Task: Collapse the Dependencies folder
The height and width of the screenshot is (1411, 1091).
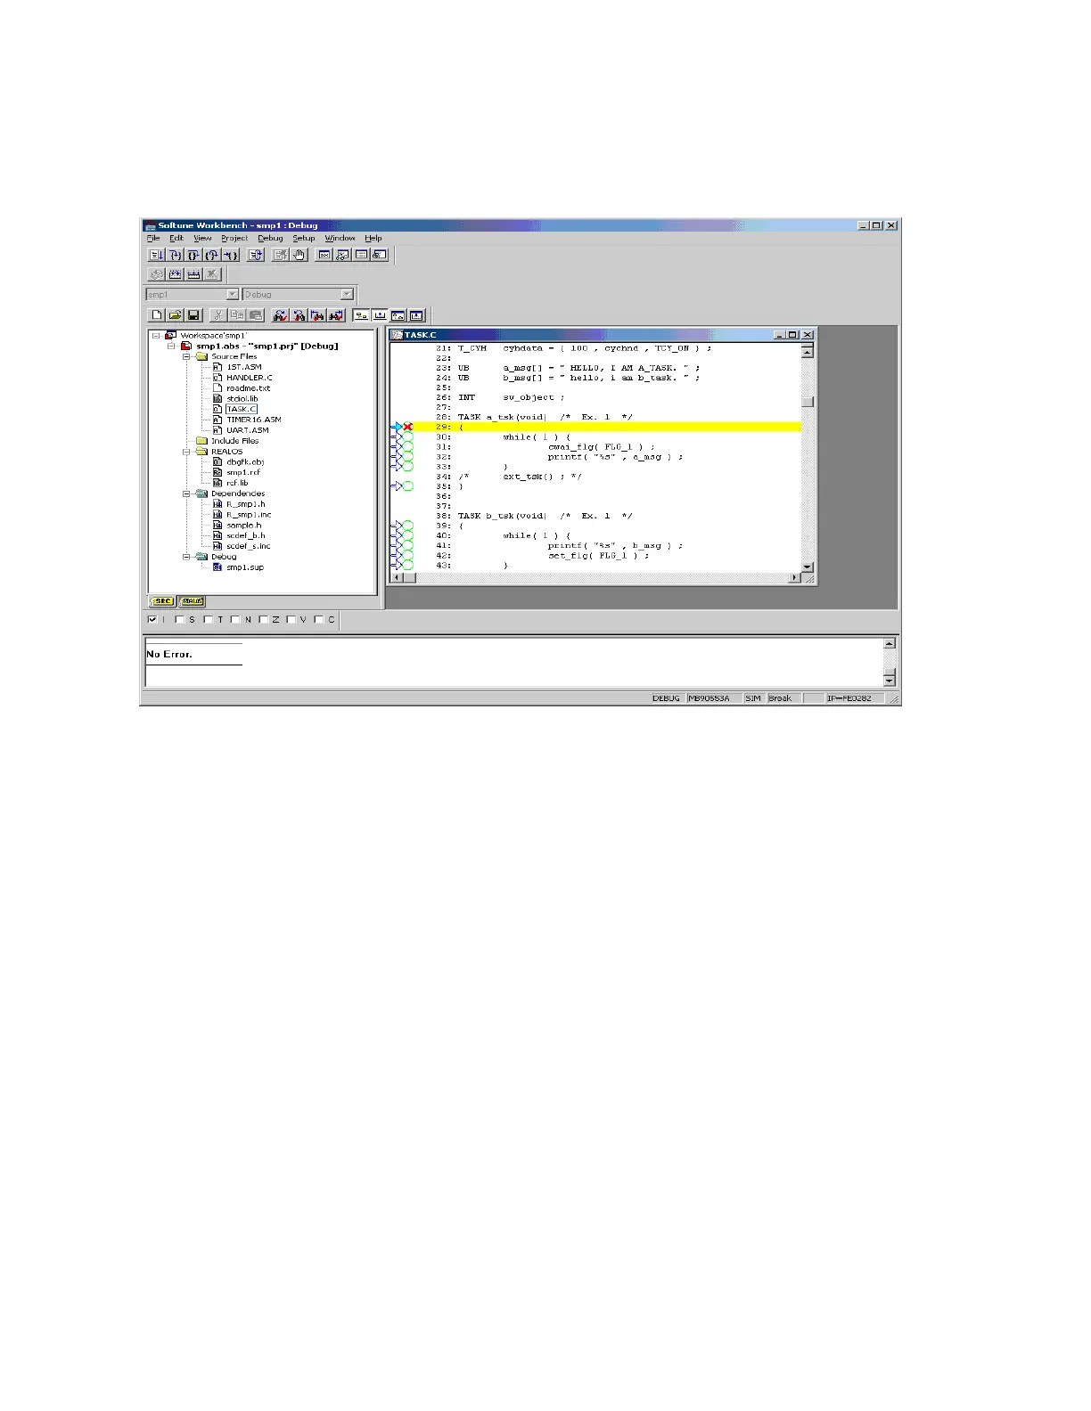Action: pyautogui.click(x=187, y=493)
